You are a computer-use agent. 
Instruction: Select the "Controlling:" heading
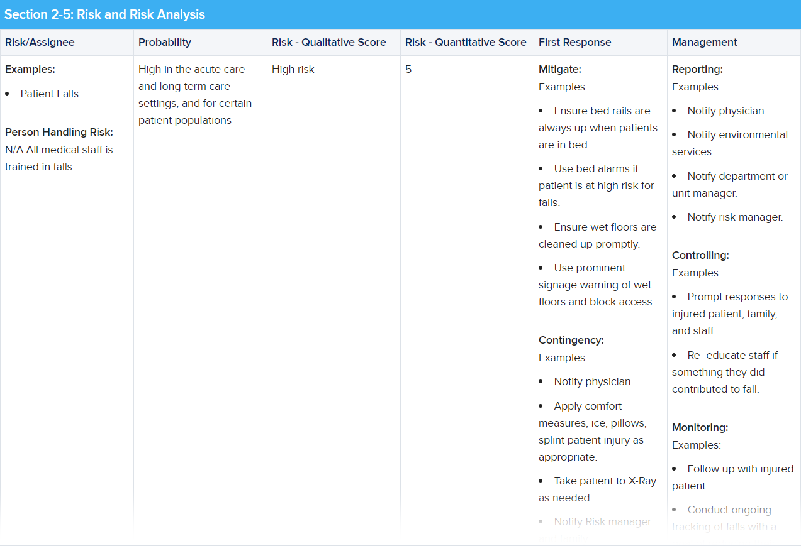click(x=700, y=255)
